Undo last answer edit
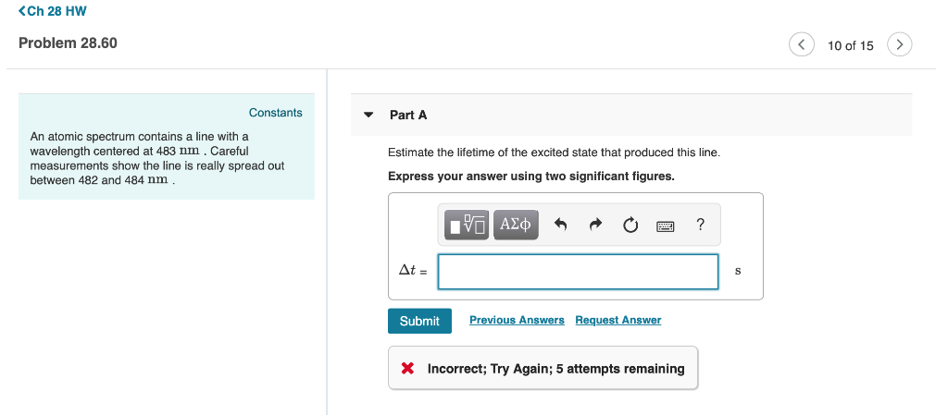 561,225
